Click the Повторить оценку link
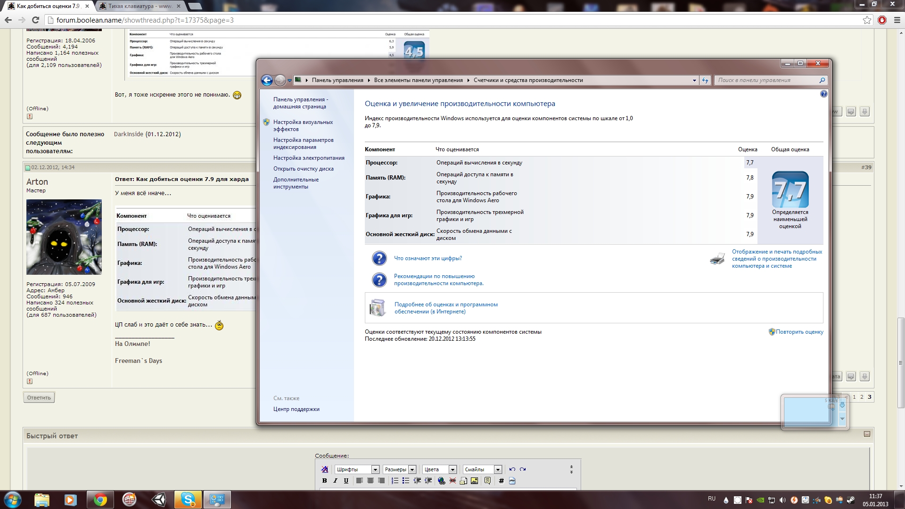905x509 pixels. tap(799, 332)
